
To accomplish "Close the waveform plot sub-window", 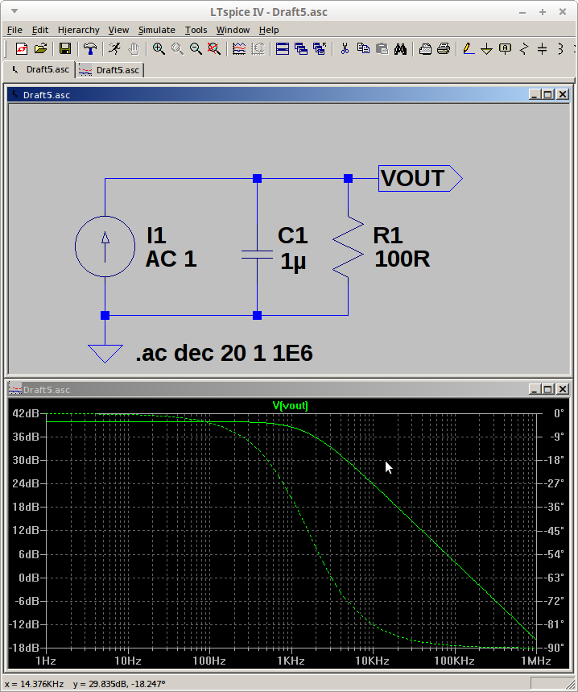I will 563,389.
